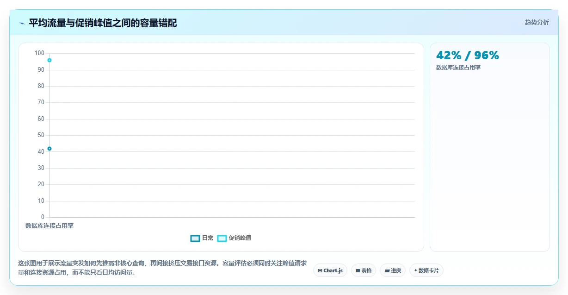The image size is (568, 295).
Task: Click the 数据库连接占用率 x-axis label
Action: click(x=49, y=226)
